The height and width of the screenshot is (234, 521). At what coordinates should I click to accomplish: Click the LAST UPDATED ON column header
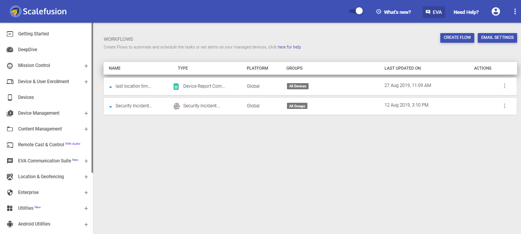[402, 68]
